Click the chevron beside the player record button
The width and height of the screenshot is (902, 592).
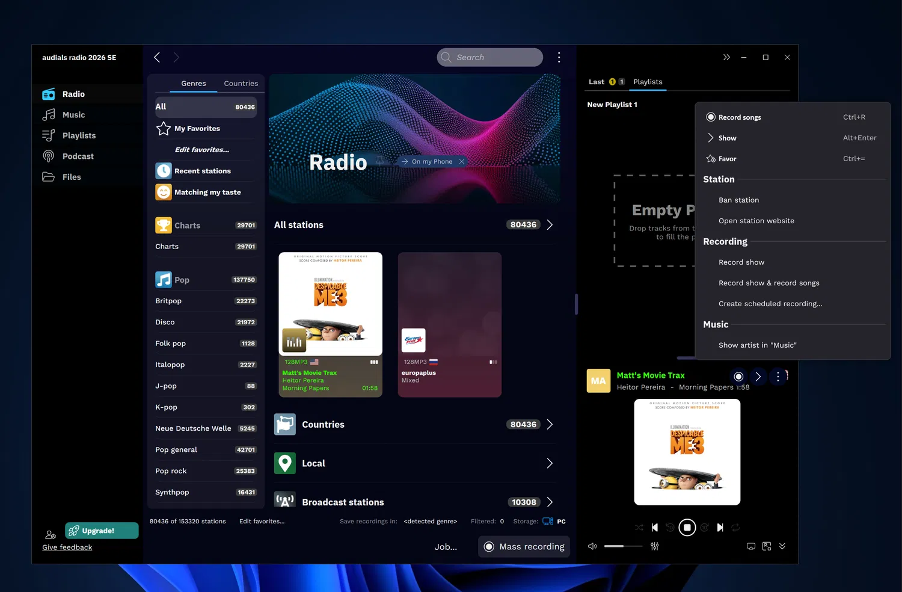[x=758, y=377]
